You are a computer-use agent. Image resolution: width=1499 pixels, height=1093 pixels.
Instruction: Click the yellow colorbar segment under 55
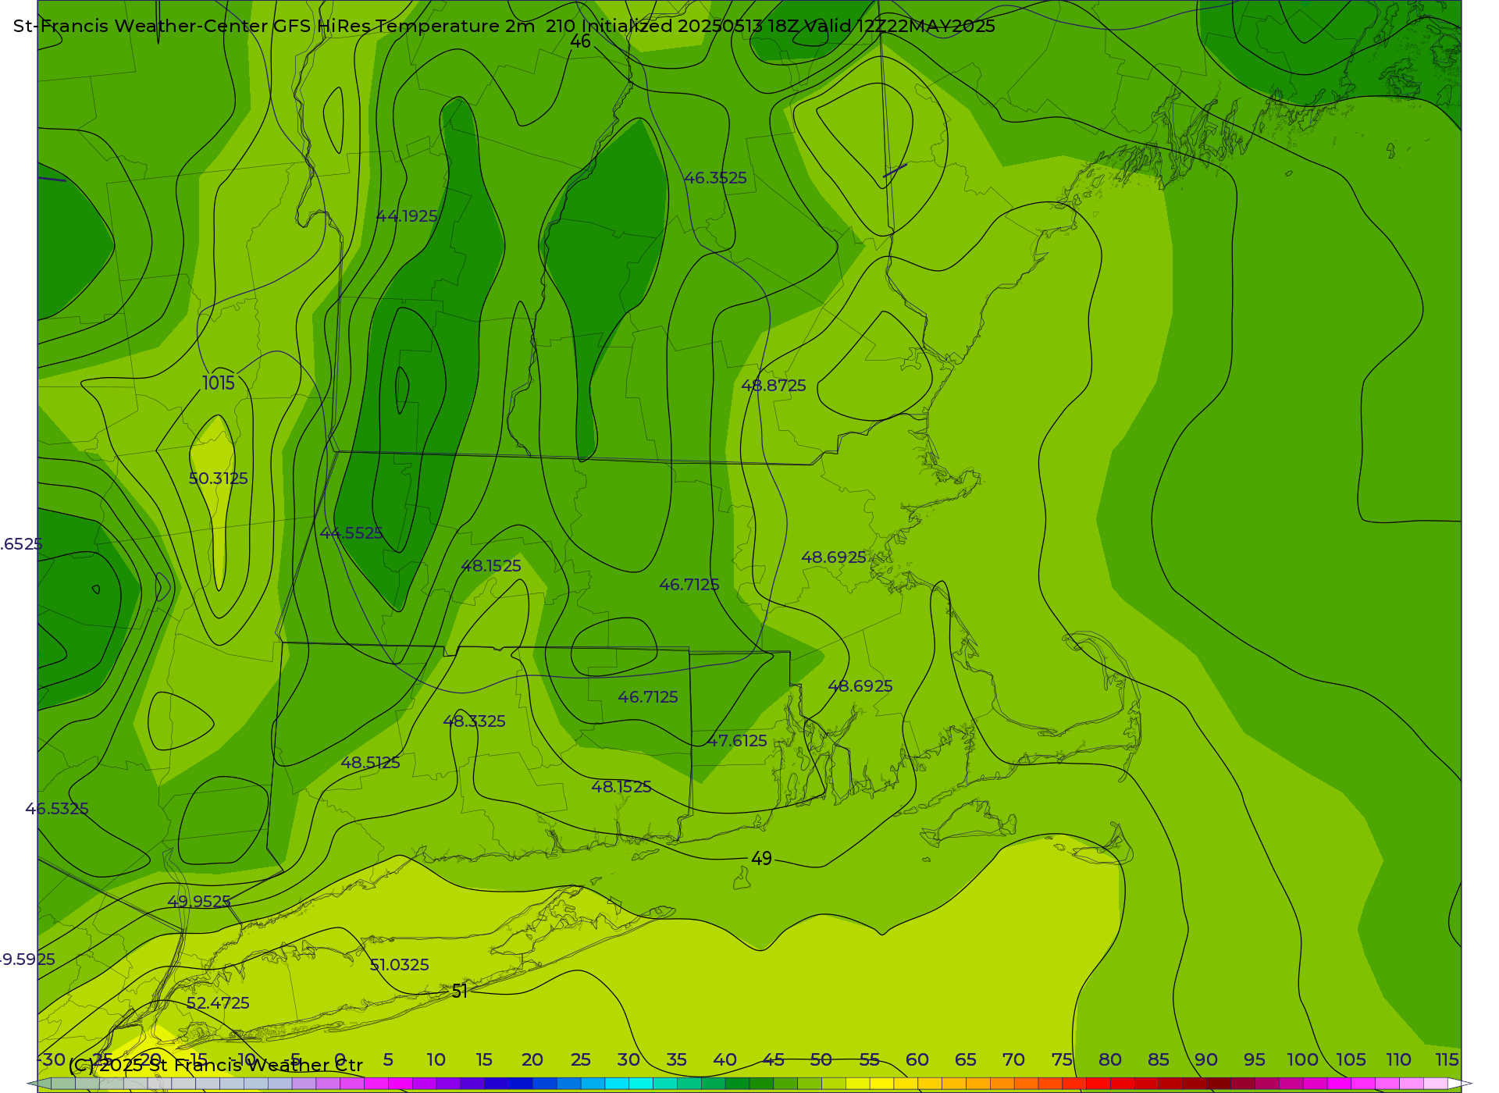[x=881, y=1084]
